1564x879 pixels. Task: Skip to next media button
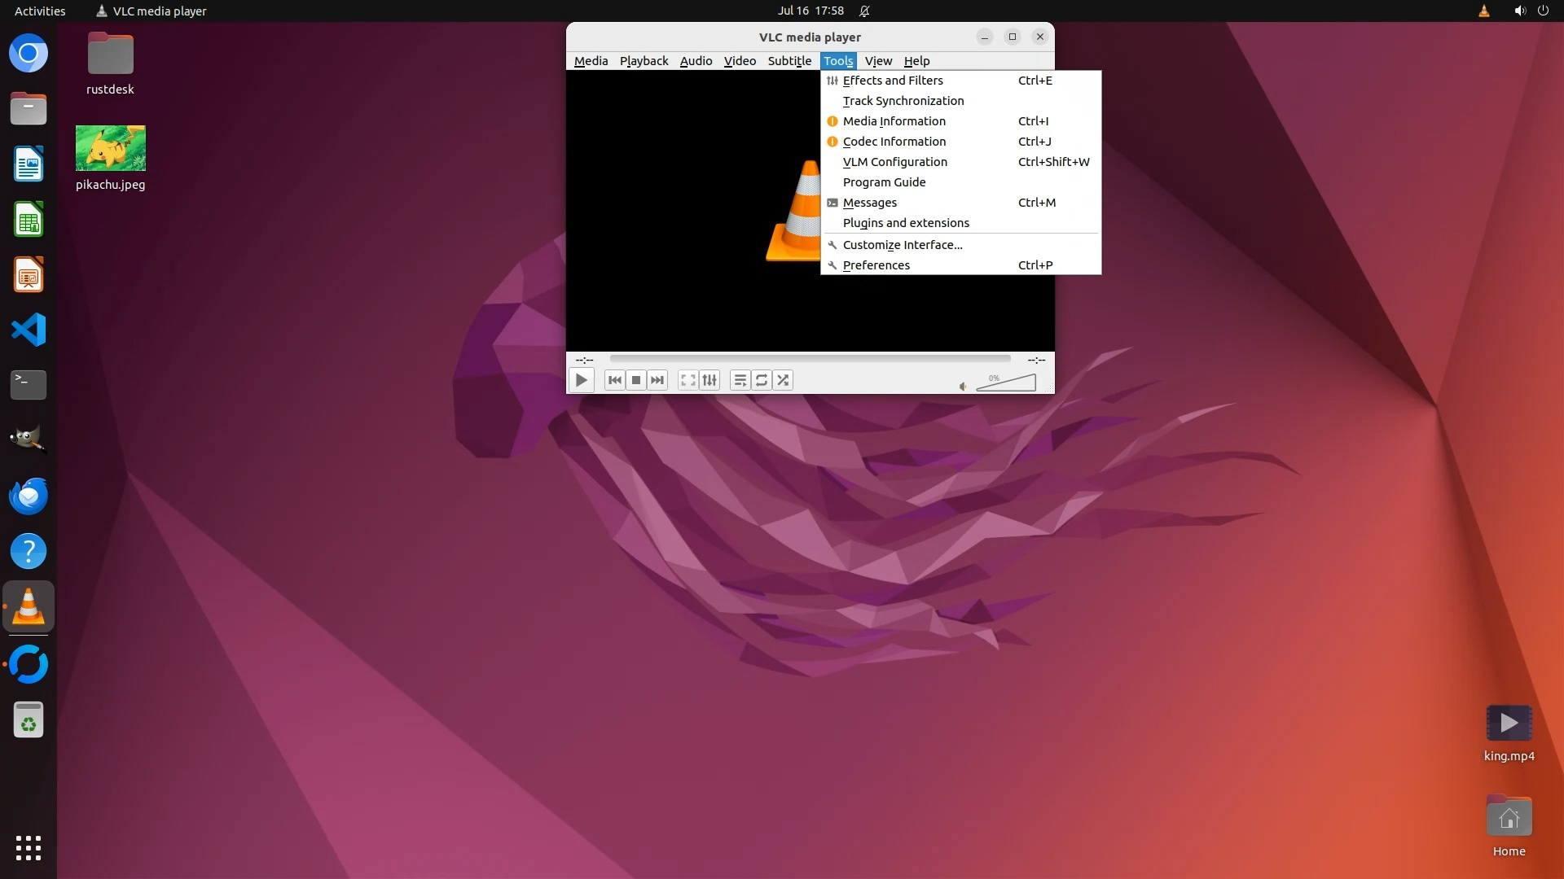pyautogui.click(x=657, y=380)
